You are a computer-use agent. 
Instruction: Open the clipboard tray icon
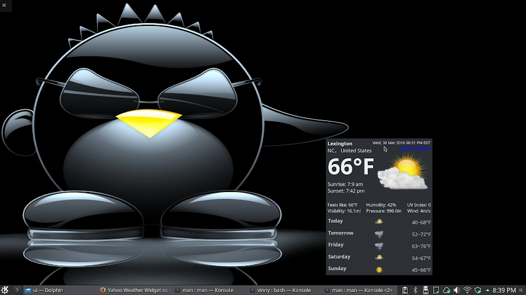point(405,290)
